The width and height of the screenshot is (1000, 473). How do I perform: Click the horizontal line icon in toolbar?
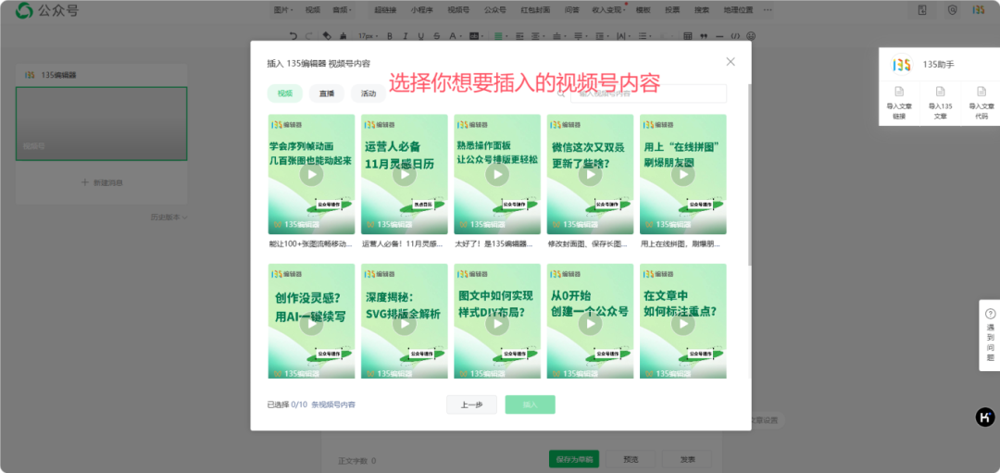coord(719,36)
